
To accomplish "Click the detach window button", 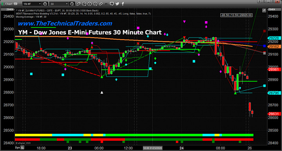I will tap(264, 2).
